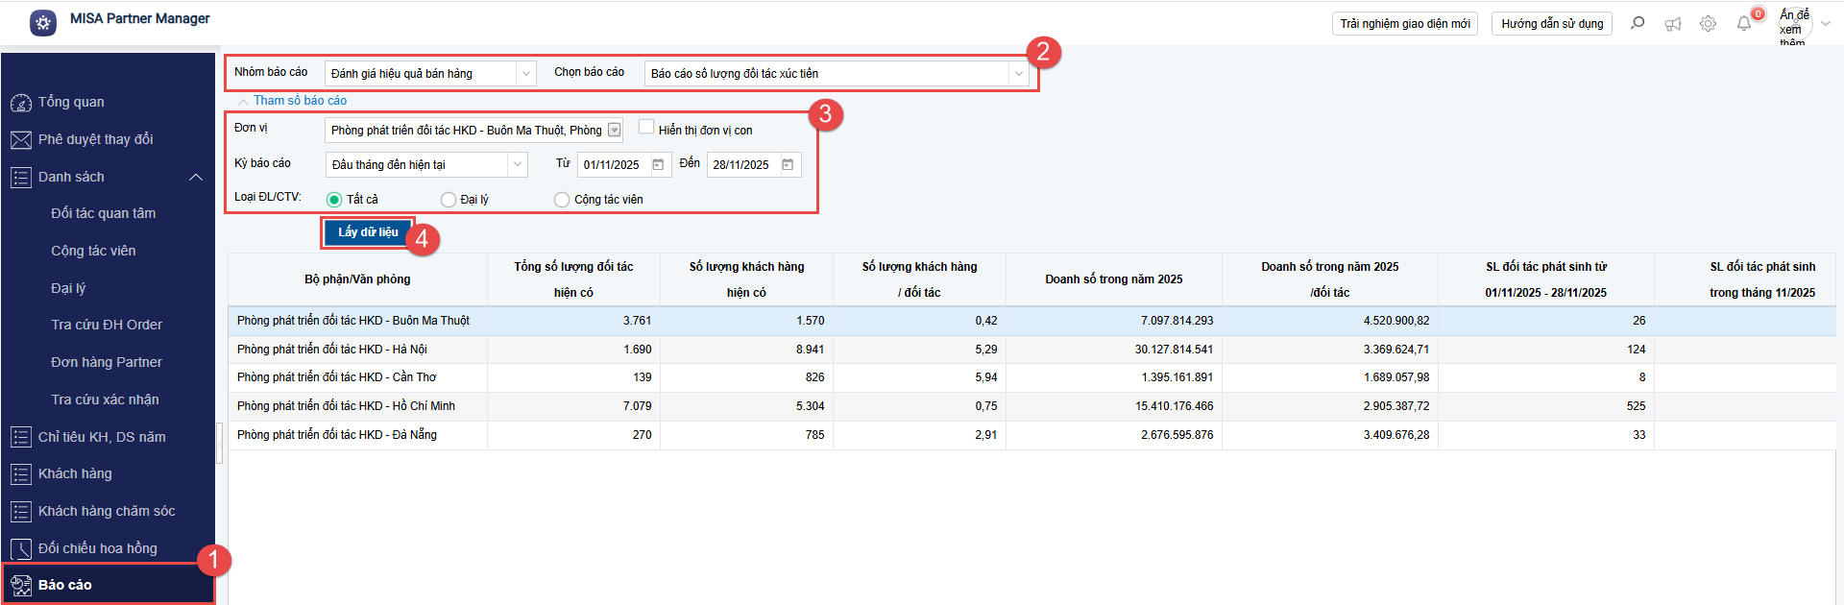Viewport: 1844px width, 605px height.
Task: Select row Phòng phát triển đối tác HKD - Buôn Ma Thuột
Action: (1031, 321)
